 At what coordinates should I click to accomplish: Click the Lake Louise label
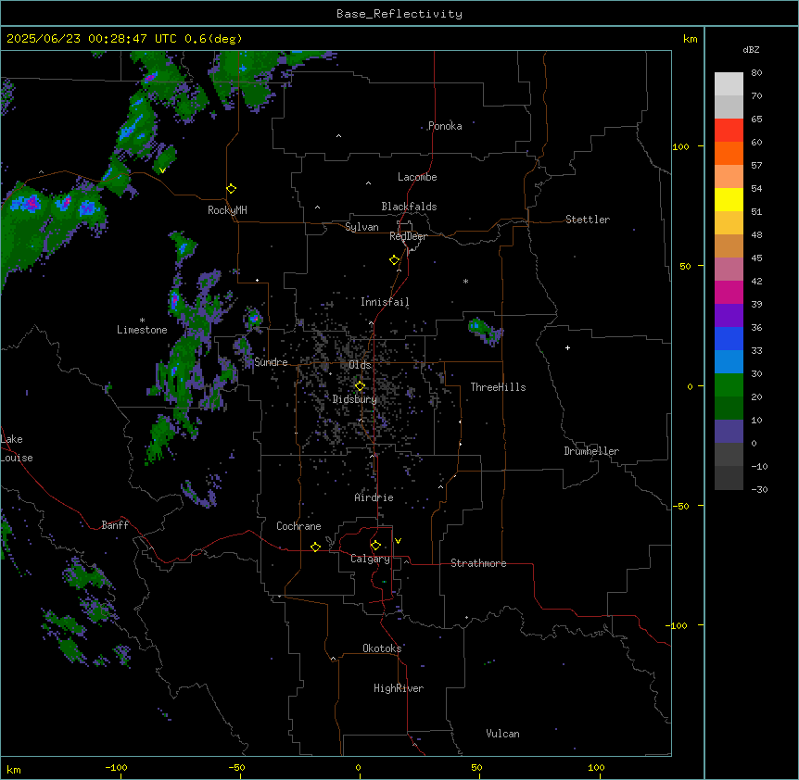click(17, 448)
